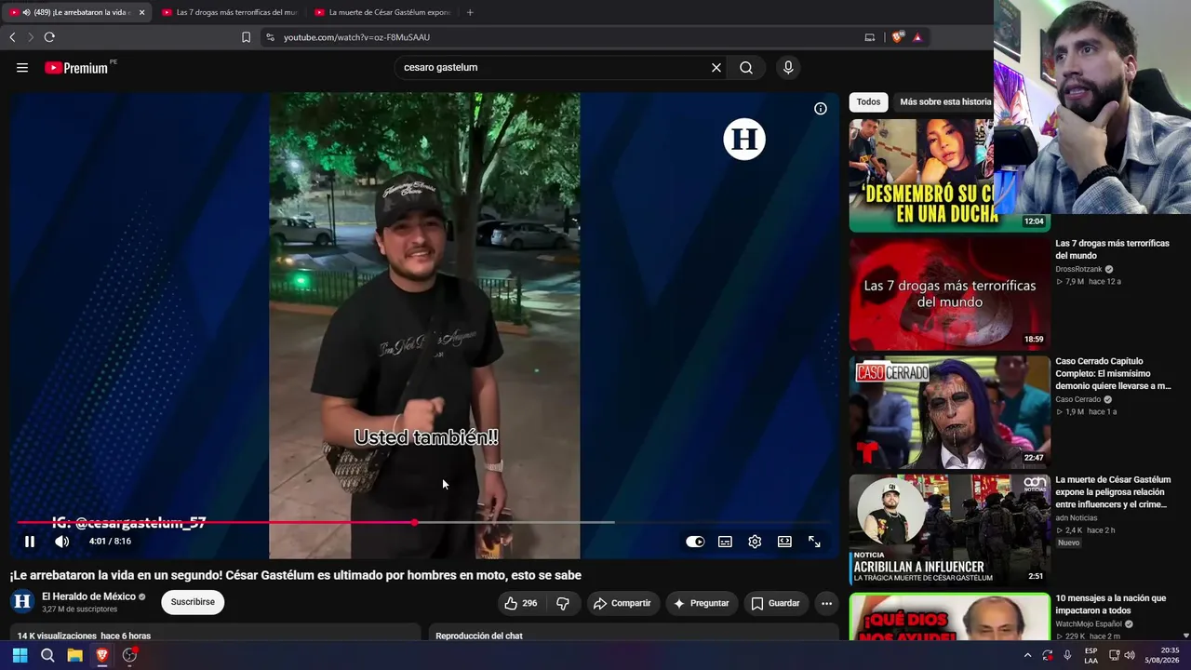Open File Explorer from the taskbar
This screenshot has height=670, width=1191.
(x=74, y=655)
